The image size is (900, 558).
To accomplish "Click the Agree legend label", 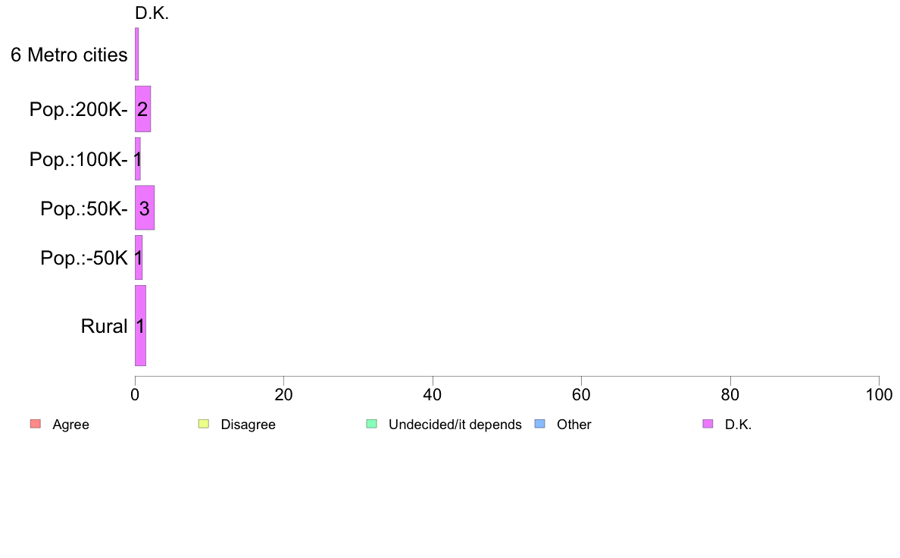I will [x=70, y=425].
